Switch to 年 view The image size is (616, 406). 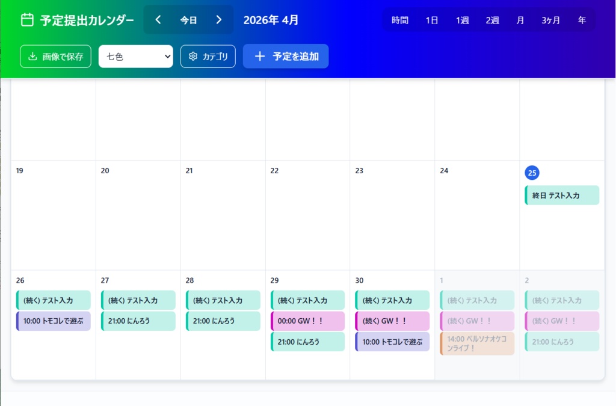582,20
